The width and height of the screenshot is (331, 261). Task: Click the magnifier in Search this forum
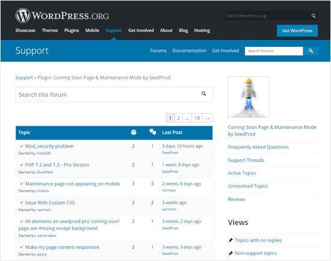[x=203, y=93]
